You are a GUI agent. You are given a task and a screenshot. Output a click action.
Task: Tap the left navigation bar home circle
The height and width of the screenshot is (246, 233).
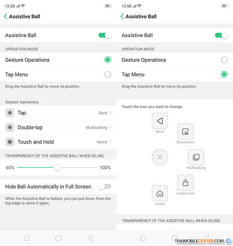(58, 238)
